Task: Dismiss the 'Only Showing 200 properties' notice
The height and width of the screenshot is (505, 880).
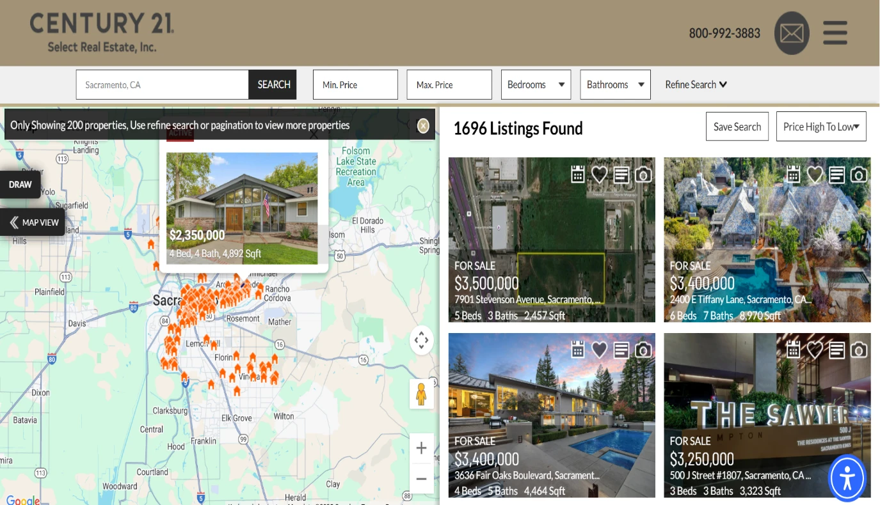Action: (423, 125)
